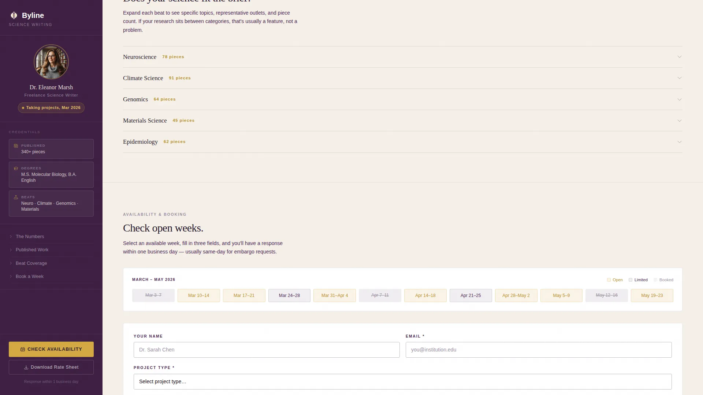This screenshot has width=703, height=395.
Task: Select the Mar 31–Apr 4 week
Action: (335, 296)
